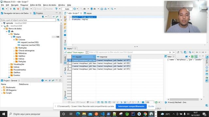Switch to the Projetos tab
209x117 pixels.
[38, 13]
